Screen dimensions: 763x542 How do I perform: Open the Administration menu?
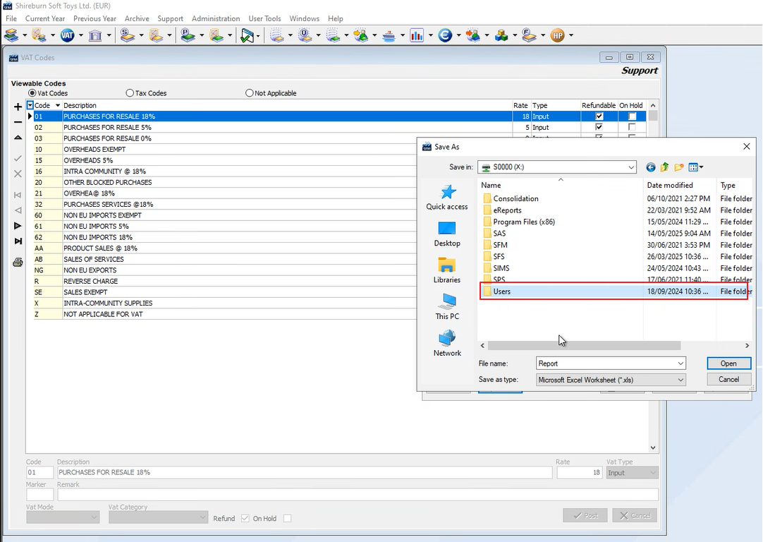click(216, 18)
